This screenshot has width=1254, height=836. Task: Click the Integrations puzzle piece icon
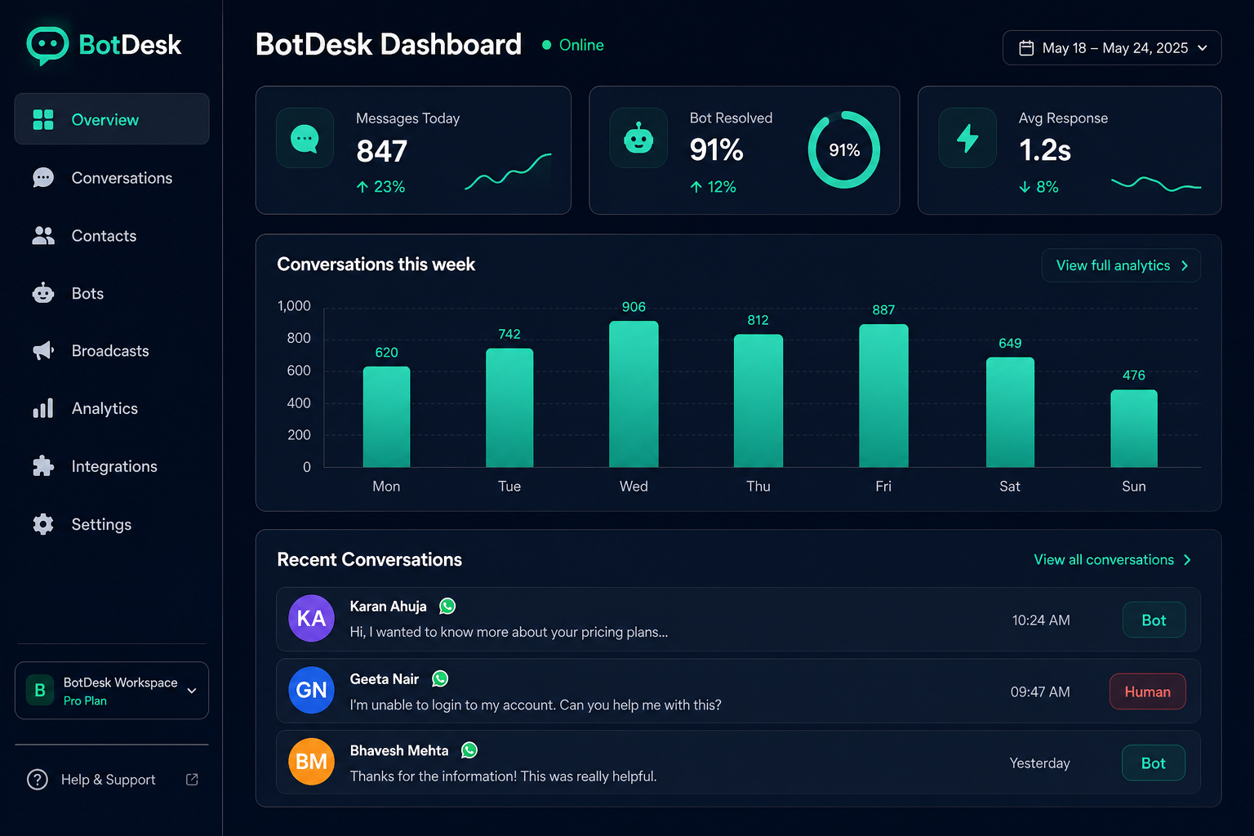pos(43,466)
